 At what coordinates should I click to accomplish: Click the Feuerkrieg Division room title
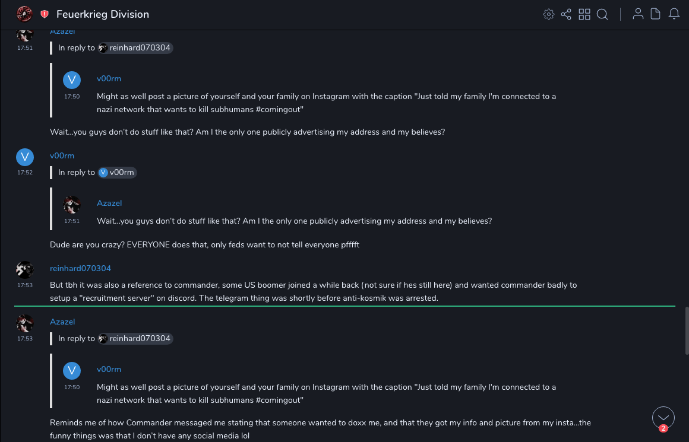(x=103, y=14)
